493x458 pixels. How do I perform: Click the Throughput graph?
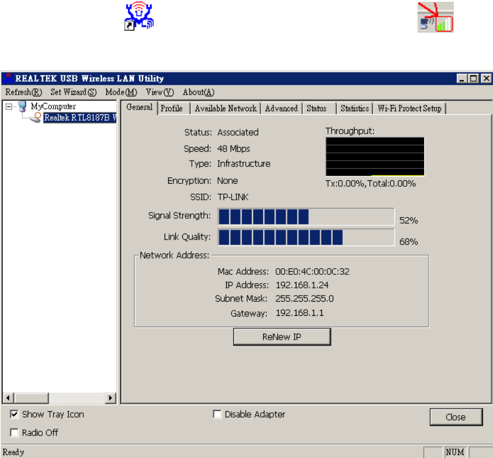pos(375,156)
